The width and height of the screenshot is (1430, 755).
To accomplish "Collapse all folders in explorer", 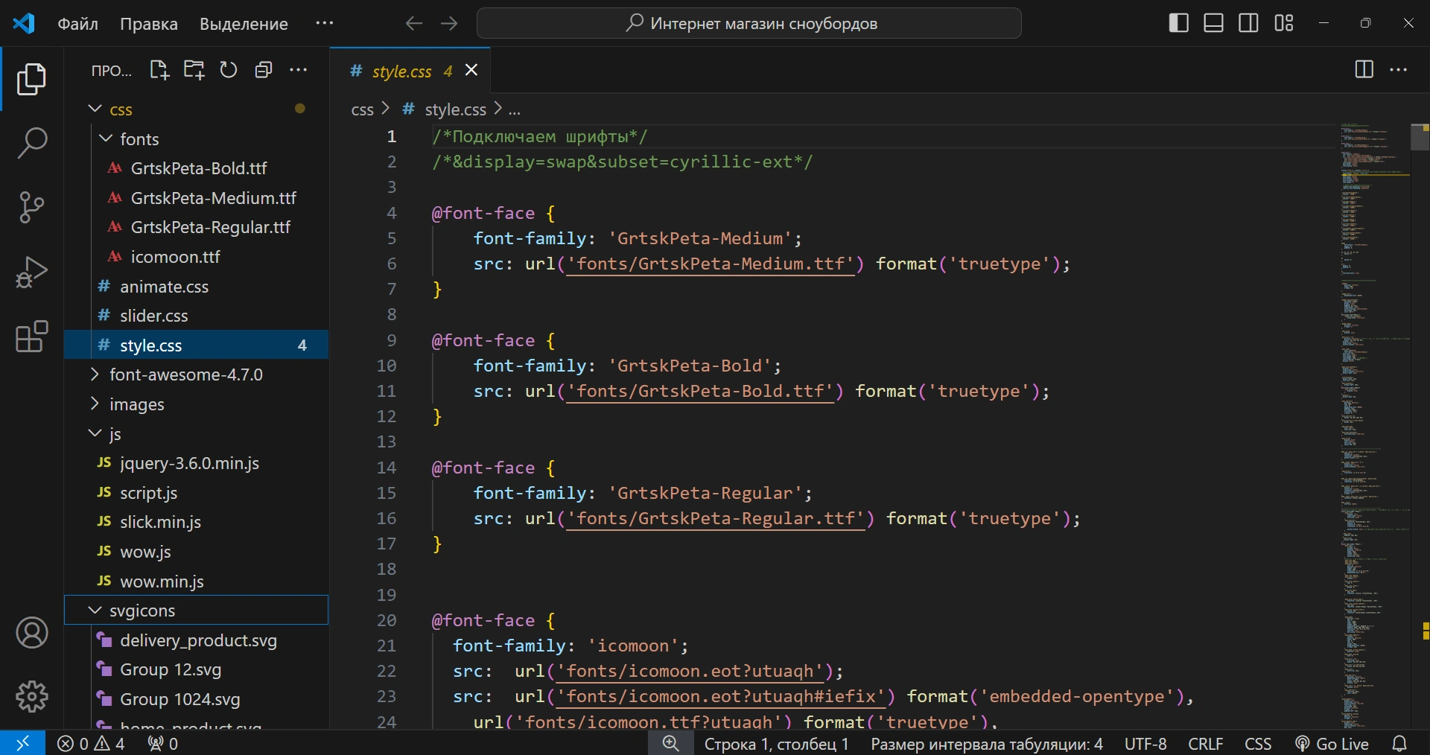I will click(x=264, y=70).
